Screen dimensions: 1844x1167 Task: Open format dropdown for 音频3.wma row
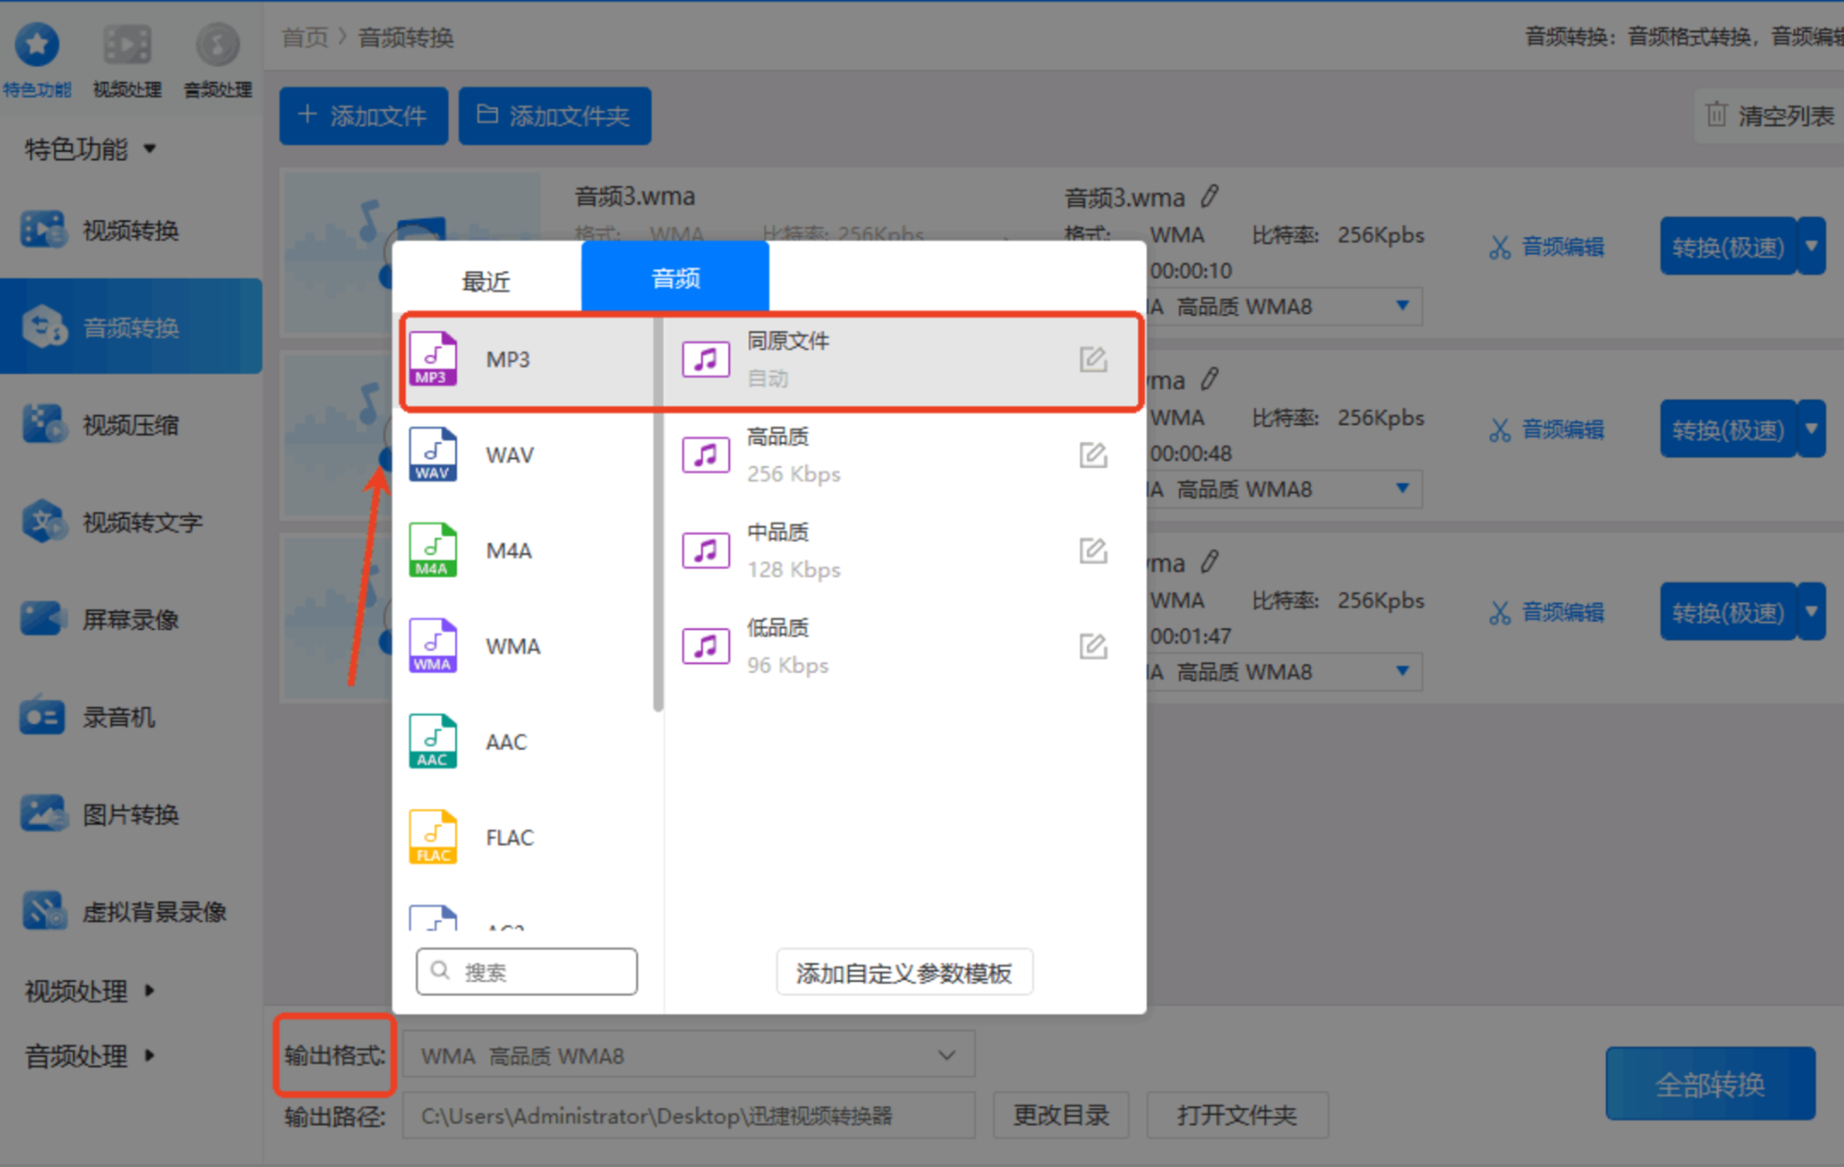pyautogui.click(x=1402, y=306)
